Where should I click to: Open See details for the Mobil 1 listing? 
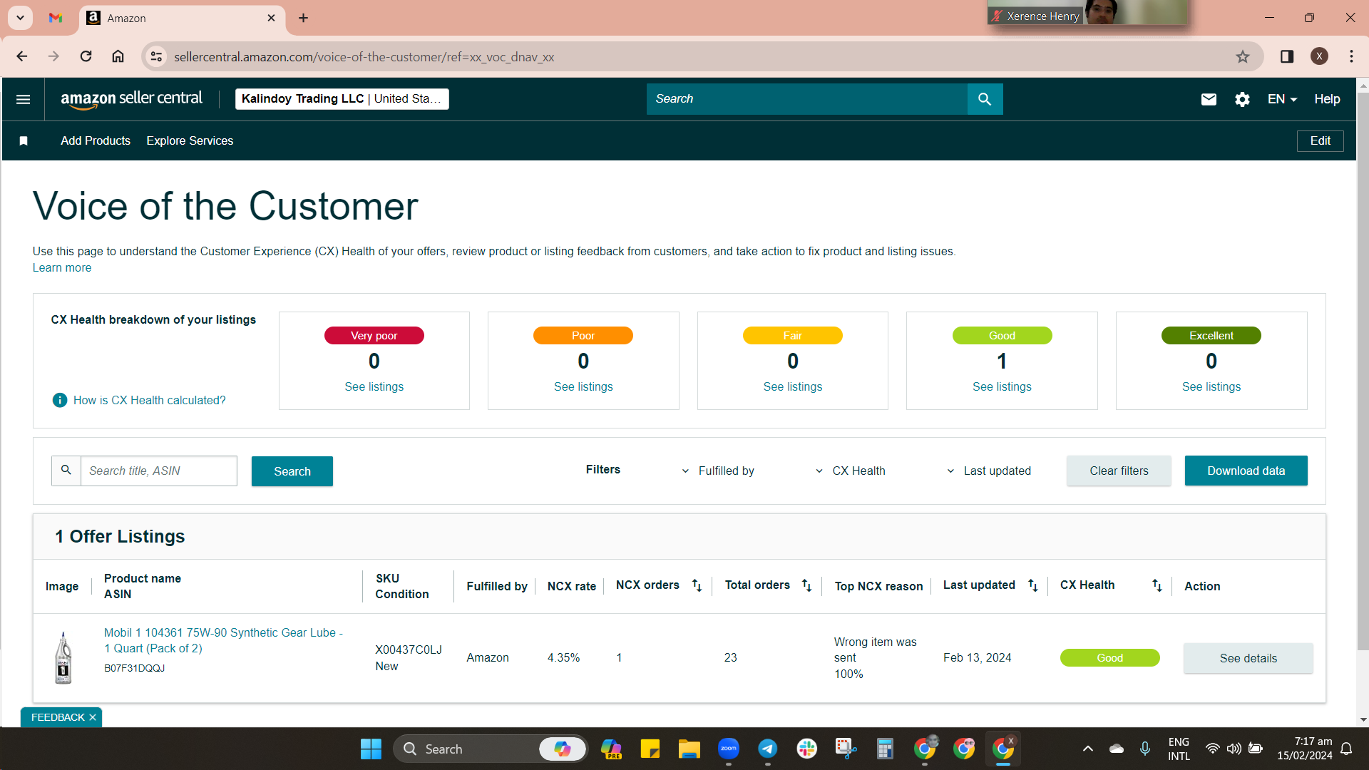(1248, 658)
